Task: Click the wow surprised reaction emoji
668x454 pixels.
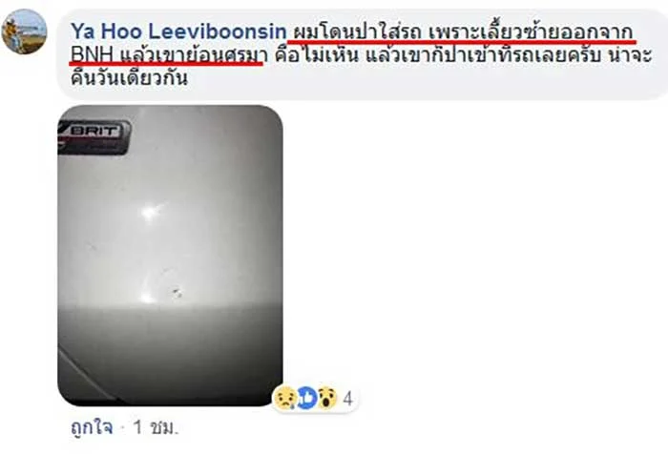Action: 327,398
